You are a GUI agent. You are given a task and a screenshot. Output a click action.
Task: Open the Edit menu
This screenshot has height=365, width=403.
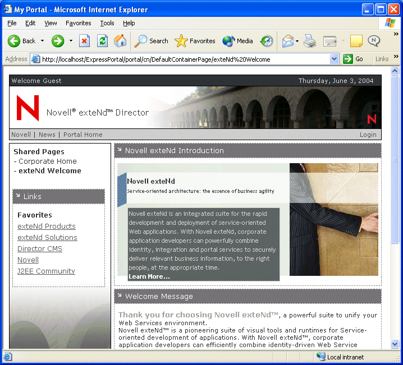(30, 23)
